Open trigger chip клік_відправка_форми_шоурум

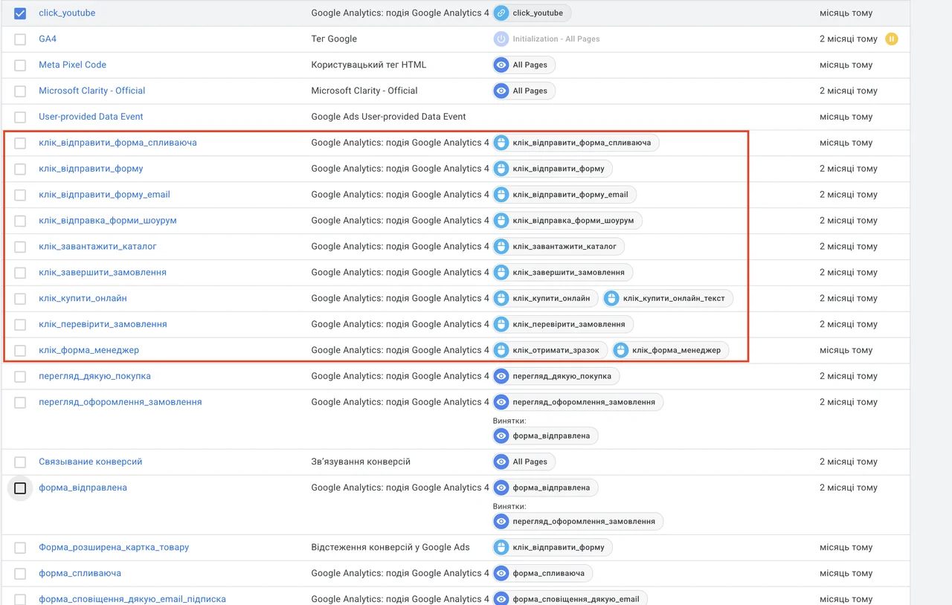coord(567,221)
